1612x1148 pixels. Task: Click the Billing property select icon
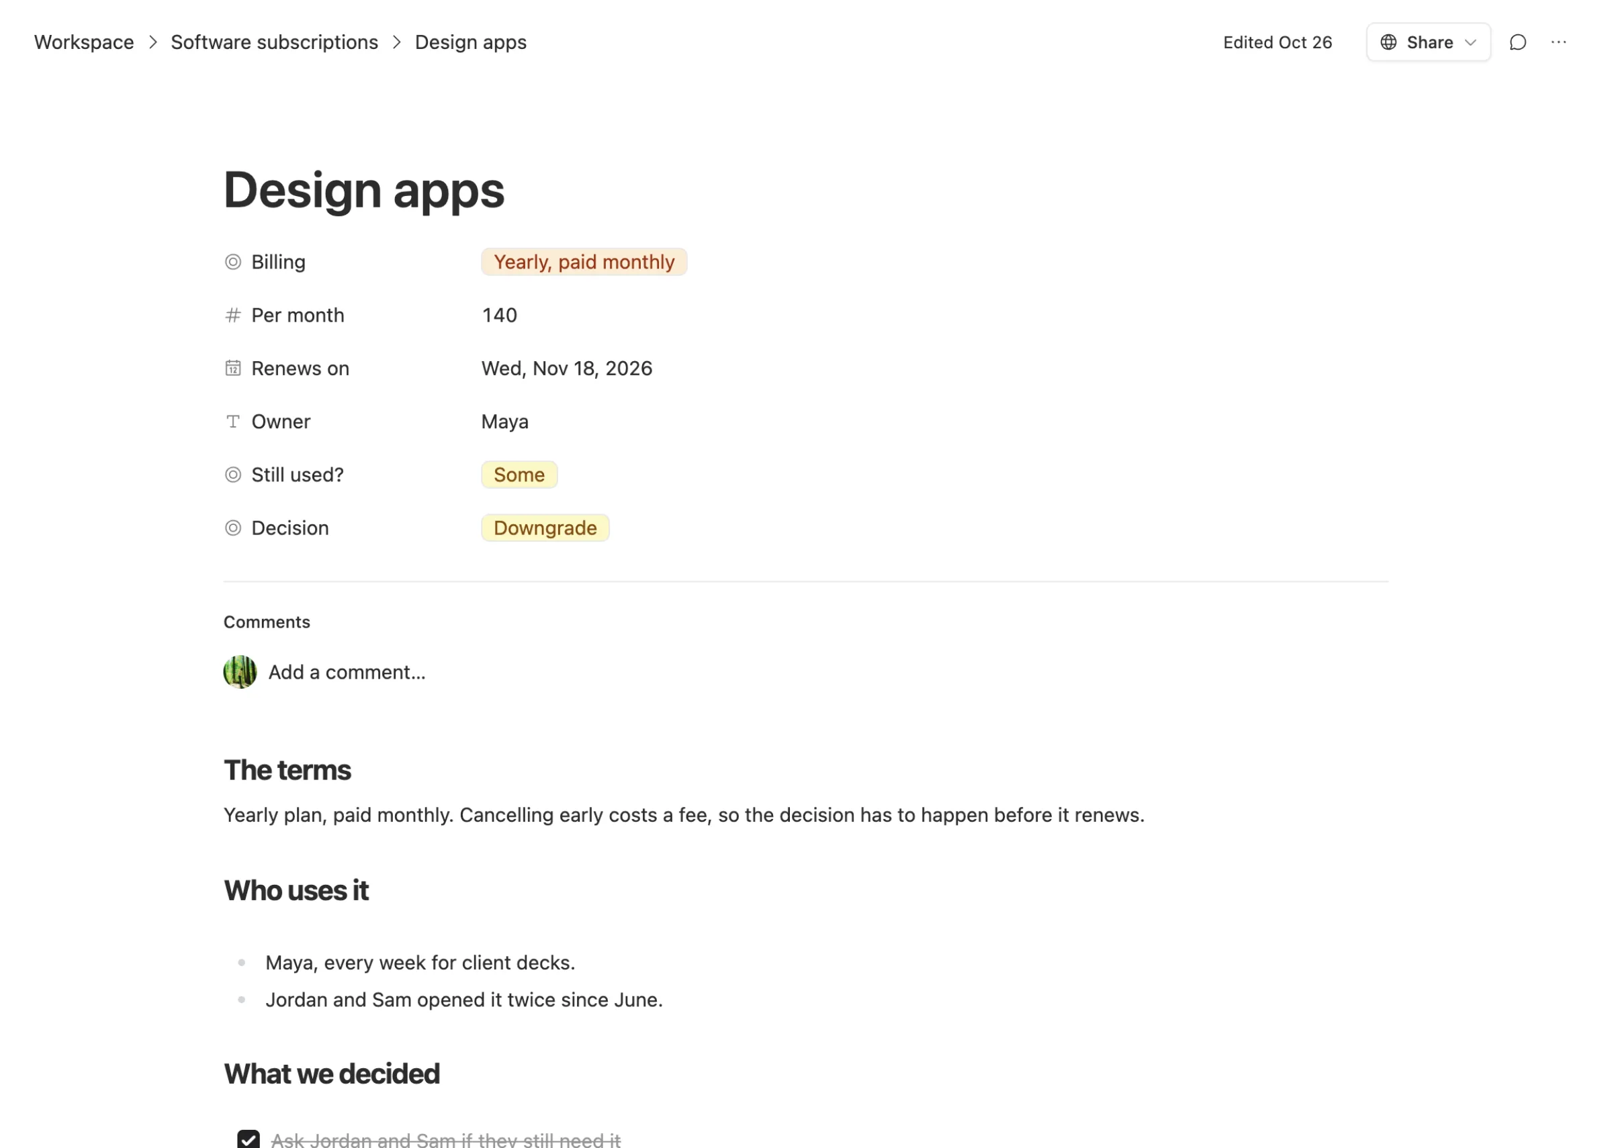(232, 262)
